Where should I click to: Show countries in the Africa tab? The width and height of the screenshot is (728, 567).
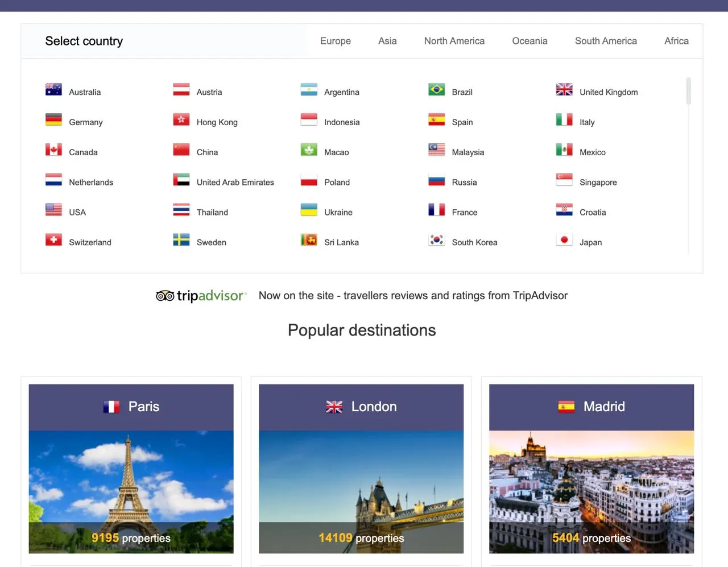pos(676,41)
